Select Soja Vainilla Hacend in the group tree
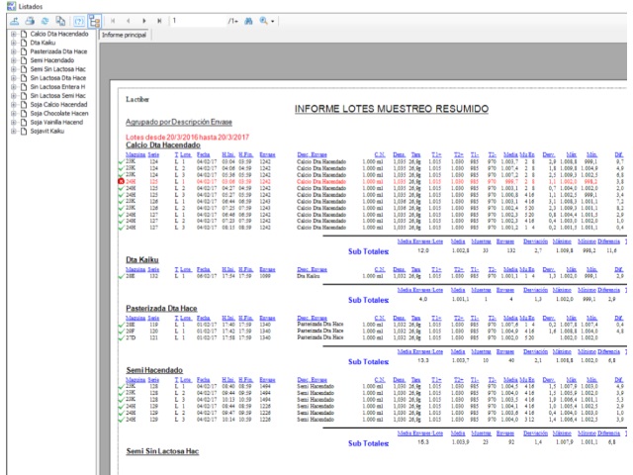 (x=56, y=123)
